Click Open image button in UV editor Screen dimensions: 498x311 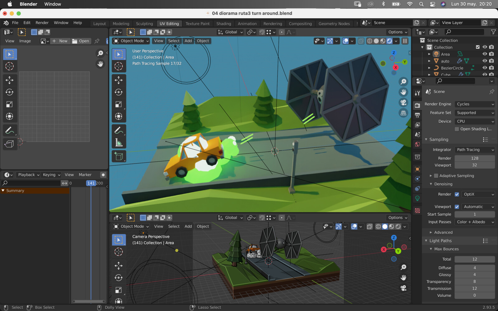[x=81, y=41]
